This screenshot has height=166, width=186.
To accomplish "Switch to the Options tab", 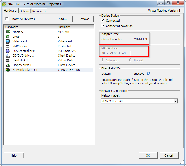I will click(x=24, y=11).
